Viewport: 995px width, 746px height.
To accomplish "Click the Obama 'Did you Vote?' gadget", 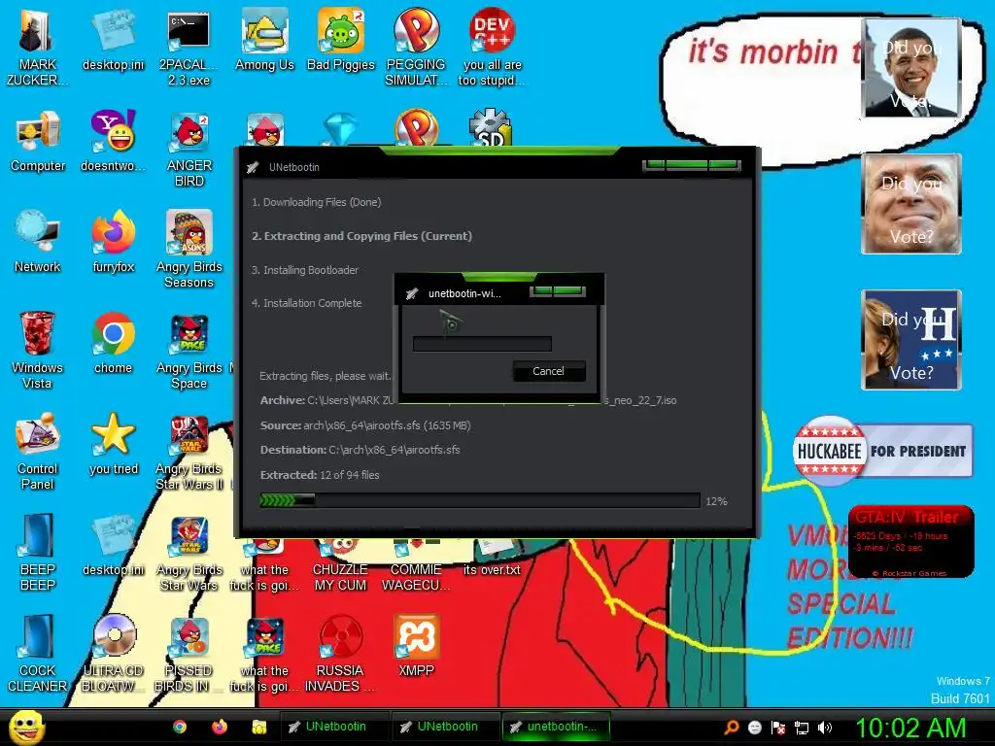I will click(x=911, y=68).
